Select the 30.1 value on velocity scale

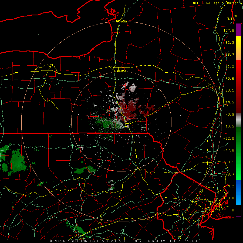coord(230,90)
